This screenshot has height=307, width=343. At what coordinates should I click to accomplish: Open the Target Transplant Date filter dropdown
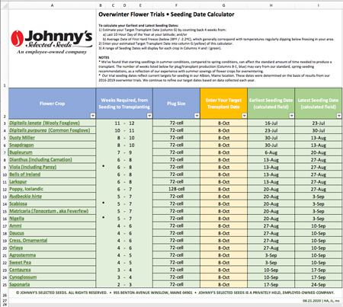tap(244, 116)
